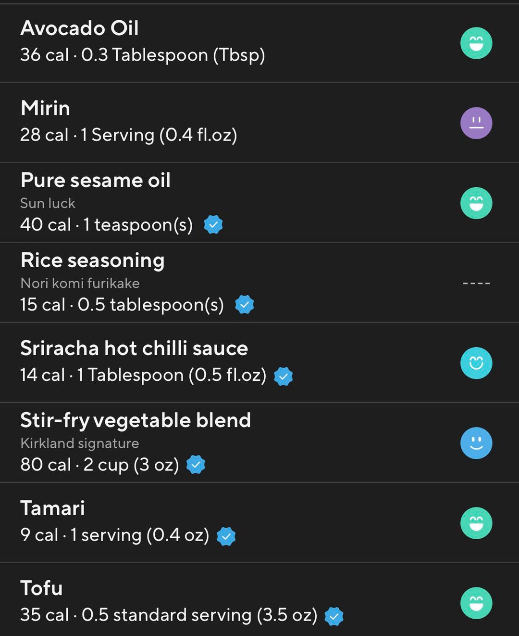Viewport: 519px width, 636px height.
Task: Tap verified badge on Rice seasoning
Action: tap(244, 304)
